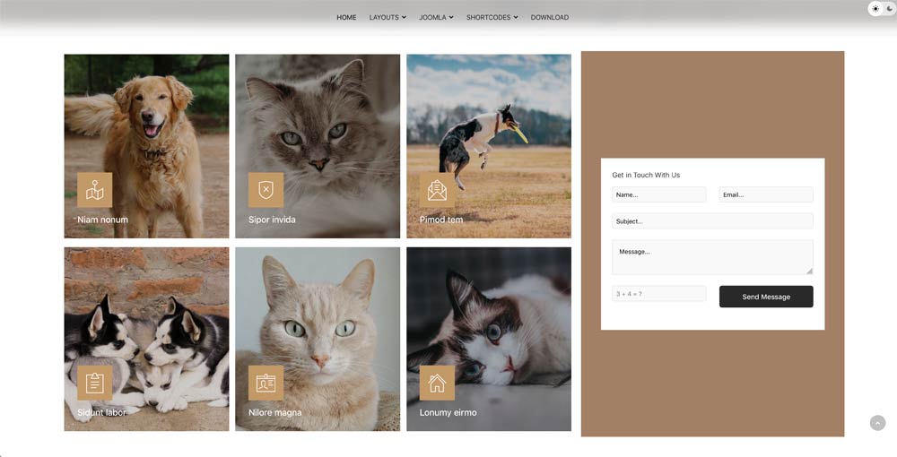The height and width of the screenshot is (457, 897).
Task: Go to the Home menu item
Action: 346,17
